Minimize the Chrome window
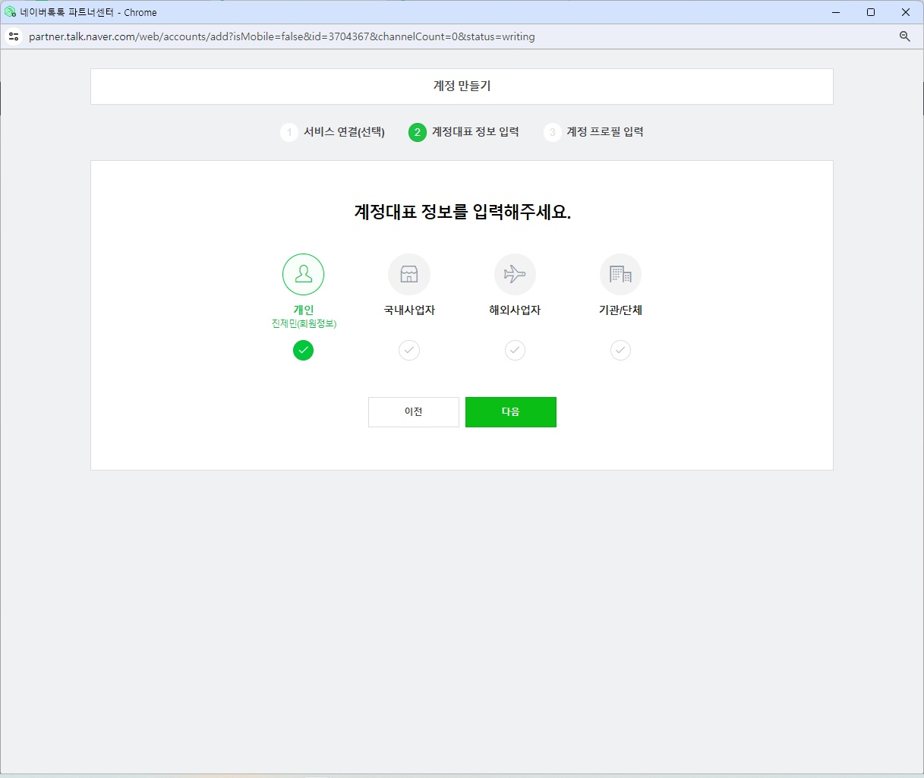Viewport: 924px width, 778px height. tap(834, 12)
